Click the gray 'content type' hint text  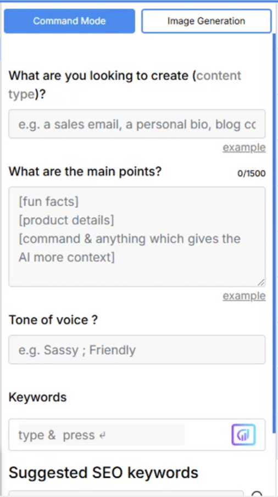click(x=125, y=85)
